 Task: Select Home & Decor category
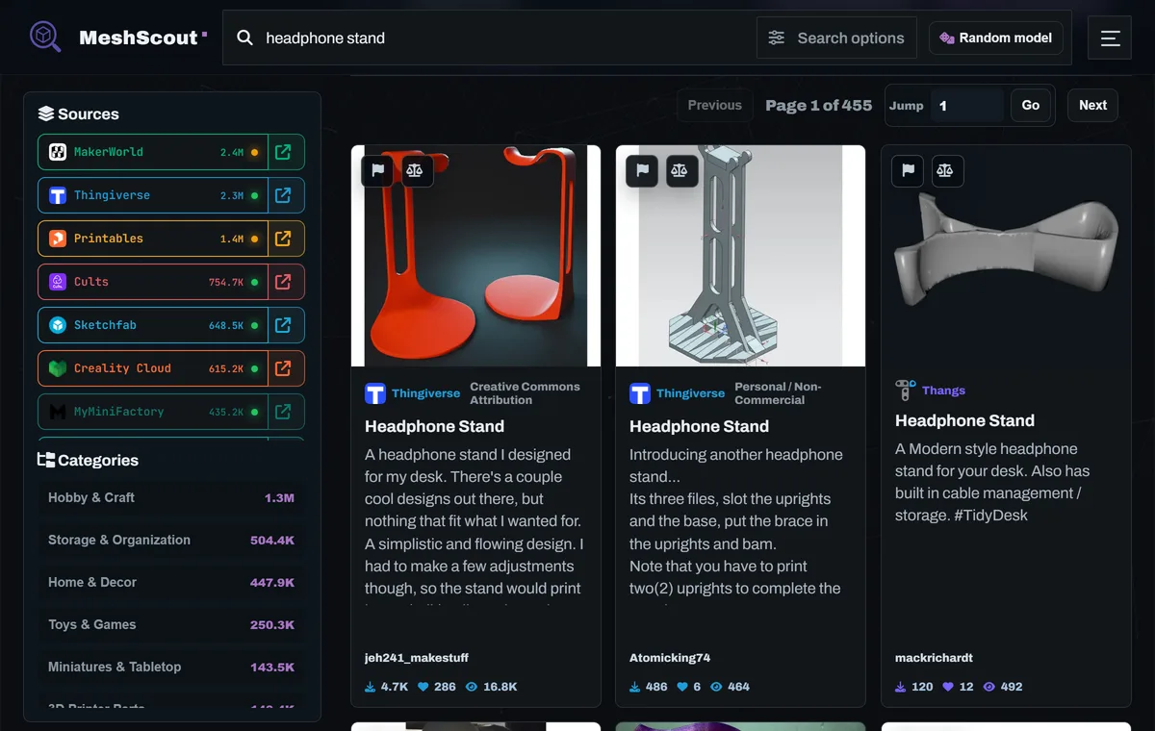(x=171, y=583)
